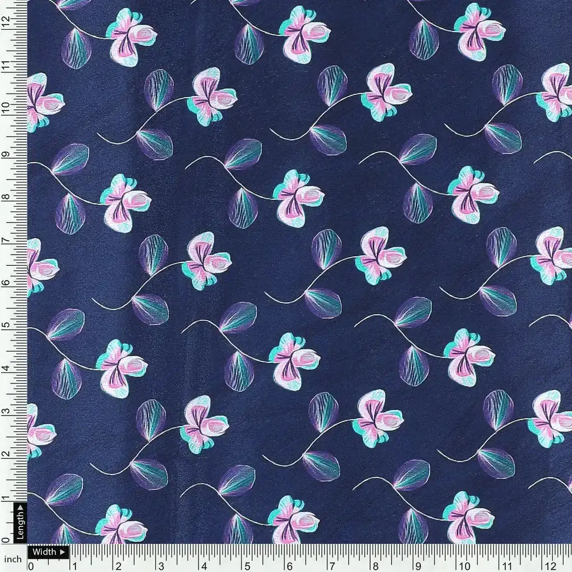Select the 11 mark on the width ruler

[x=508, y=566]
